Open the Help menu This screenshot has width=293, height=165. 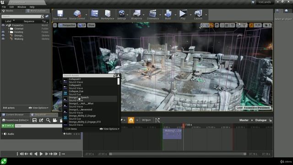click(32, 7)
